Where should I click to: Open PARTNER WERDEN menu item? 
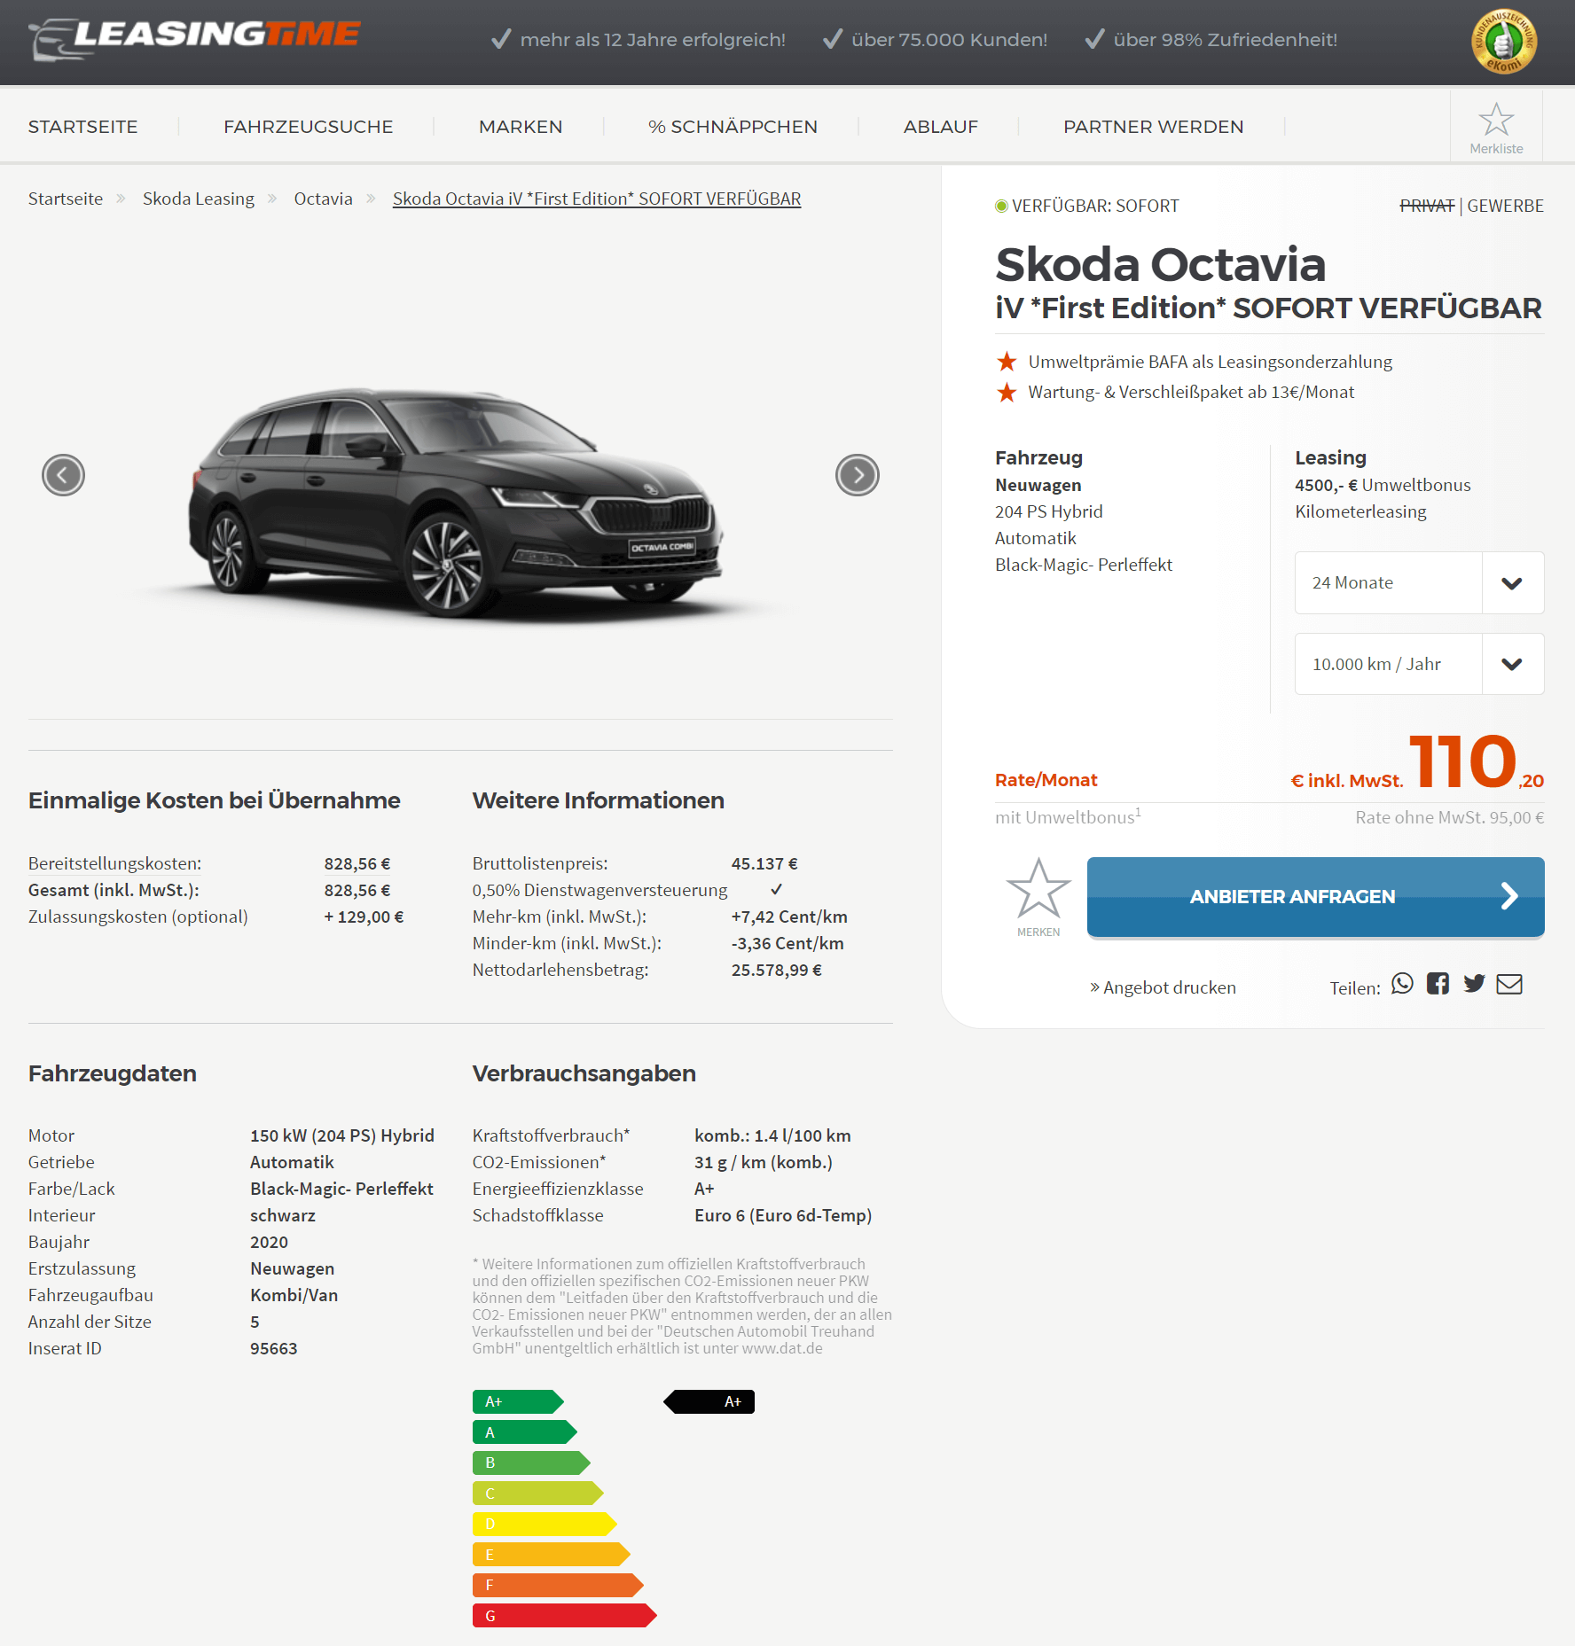coord(1153,127)
